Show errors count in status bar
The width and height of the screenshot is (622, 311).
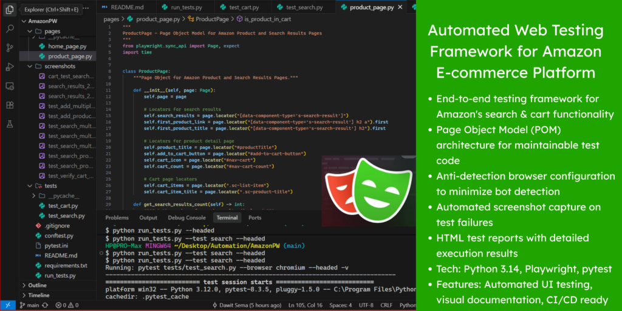point(61,306)
